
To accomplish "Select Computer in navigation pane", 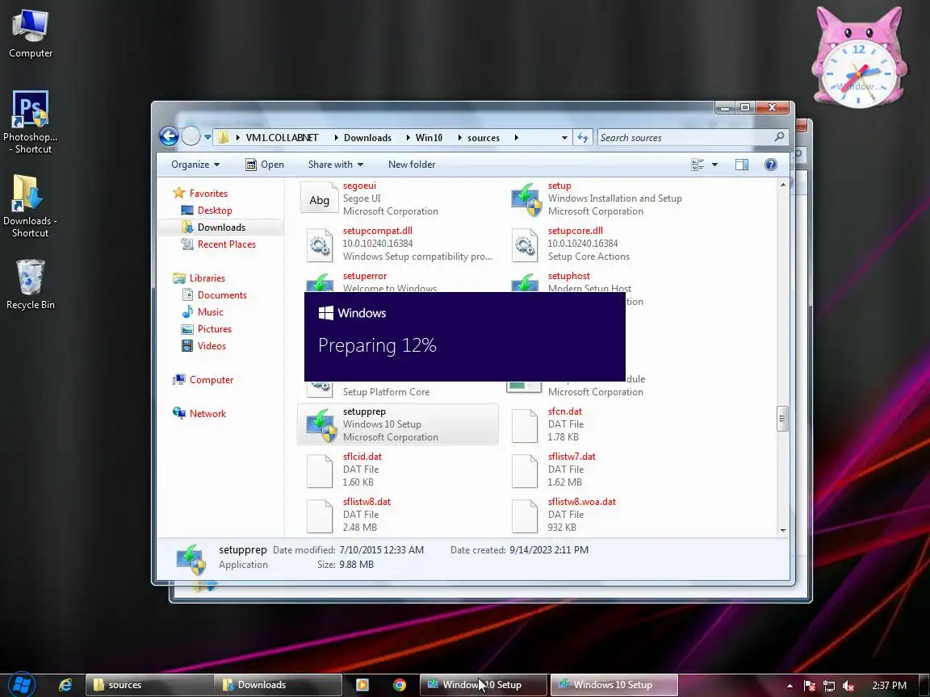I will click(x=203, y=380).
